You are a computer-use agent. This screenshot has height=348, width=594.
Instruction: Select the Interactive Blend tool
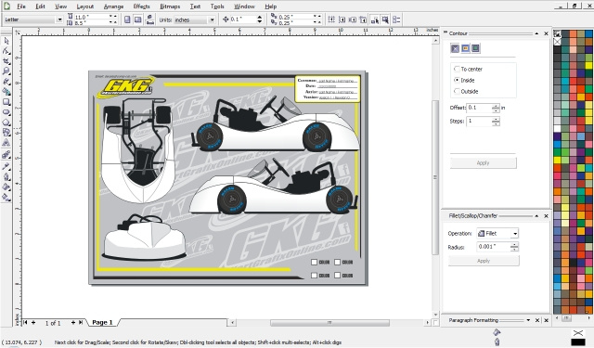coord(6,155)
